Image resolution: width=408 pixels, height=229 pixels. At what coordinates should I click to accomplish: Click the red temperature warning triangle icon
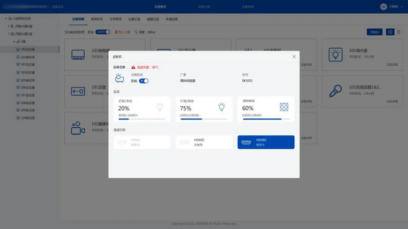pos(133,67)
